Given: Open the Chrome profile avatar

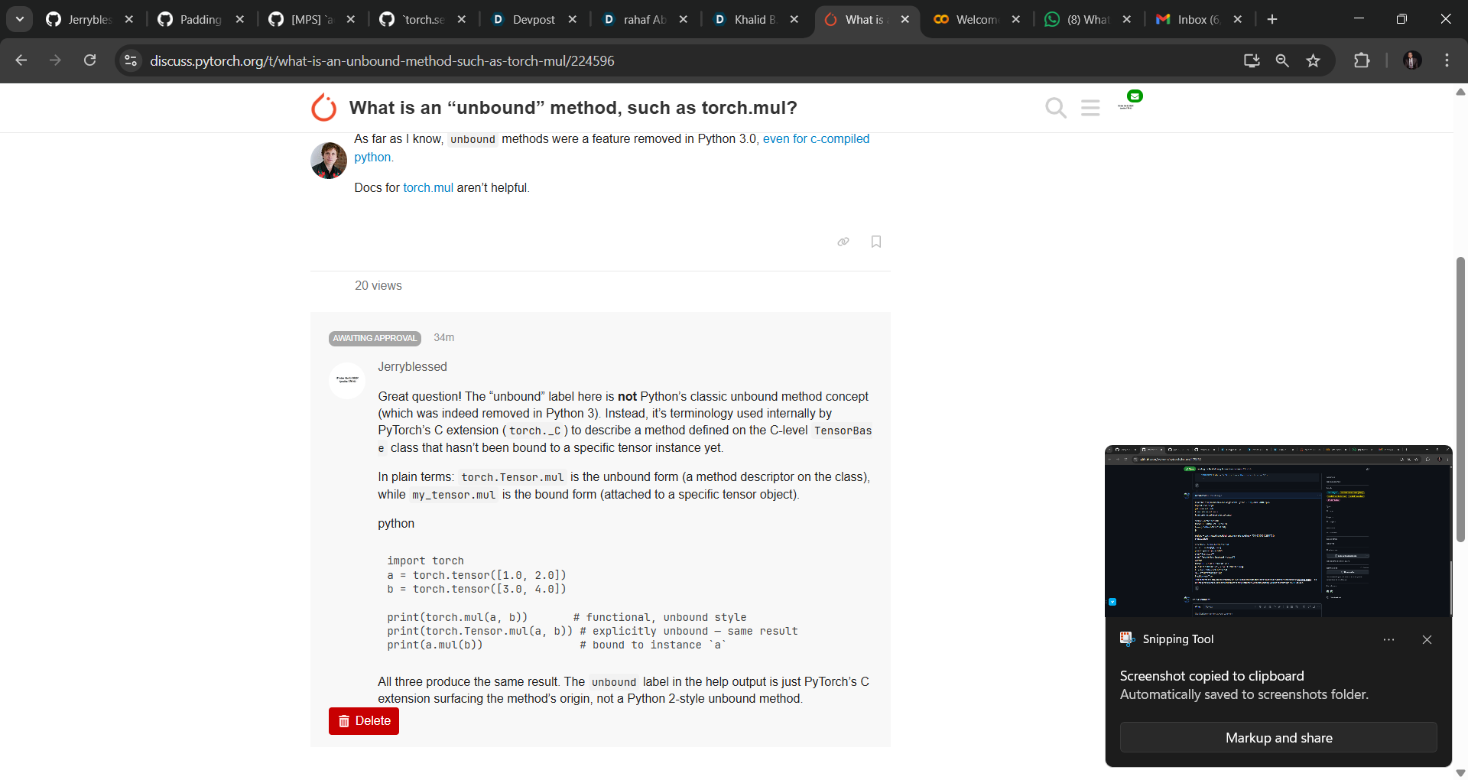Looking at the screenshot, I should [x=1412, y=60].
